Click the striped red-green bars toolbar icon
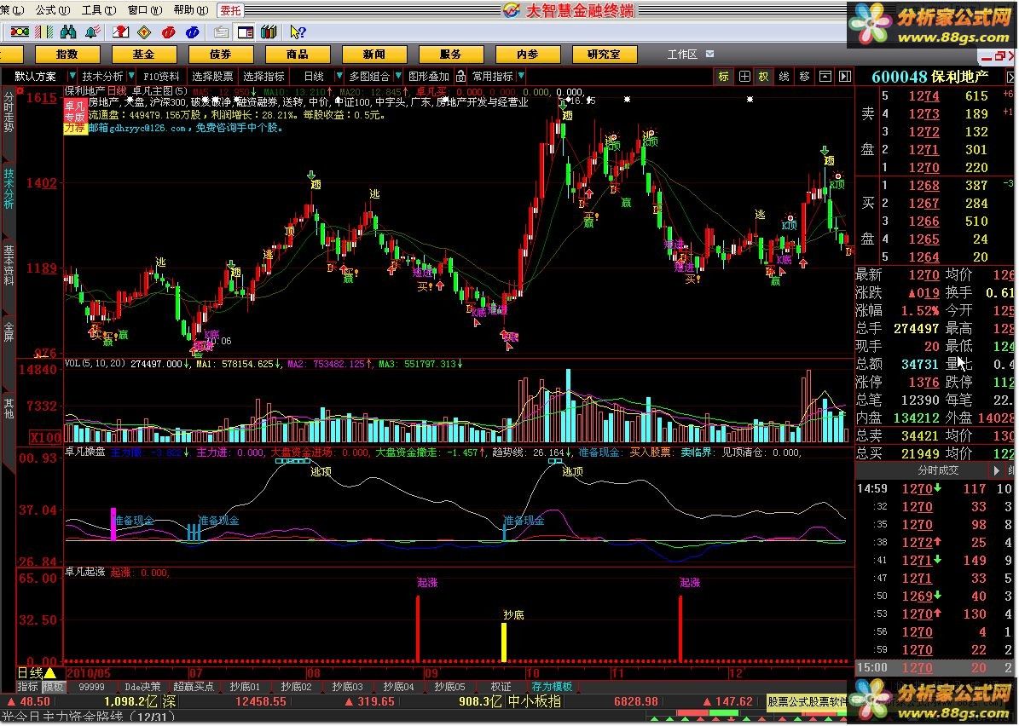Viewport: 1019px width, 726px height. [x=43, y=32]
